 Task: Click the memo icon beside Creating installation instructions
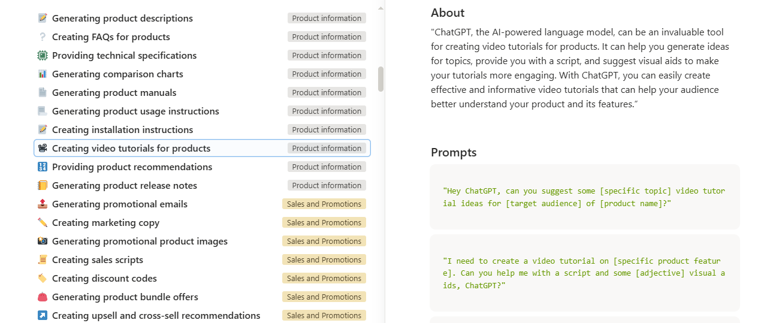tap(42, 129)
